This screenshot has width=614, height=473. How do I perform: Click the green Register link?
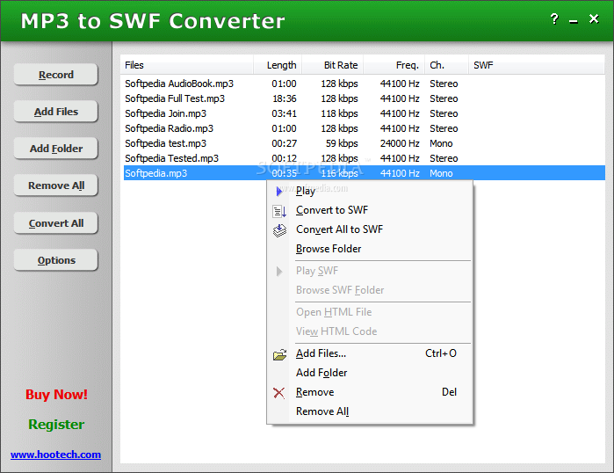56,425
